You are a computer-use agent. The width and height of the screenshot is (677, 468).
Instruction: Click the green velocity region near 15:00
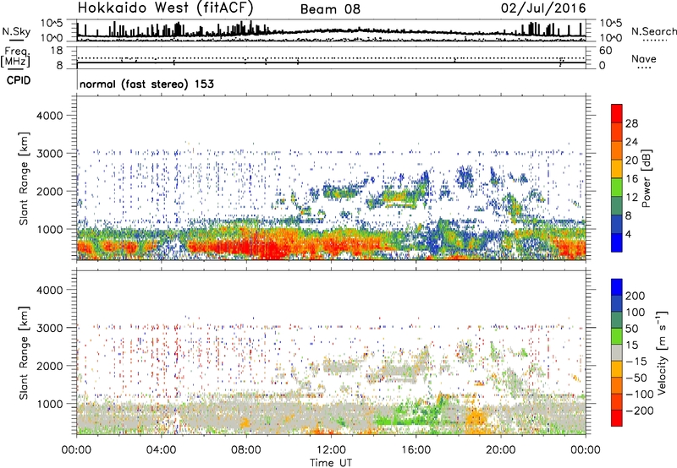point(395,419)
